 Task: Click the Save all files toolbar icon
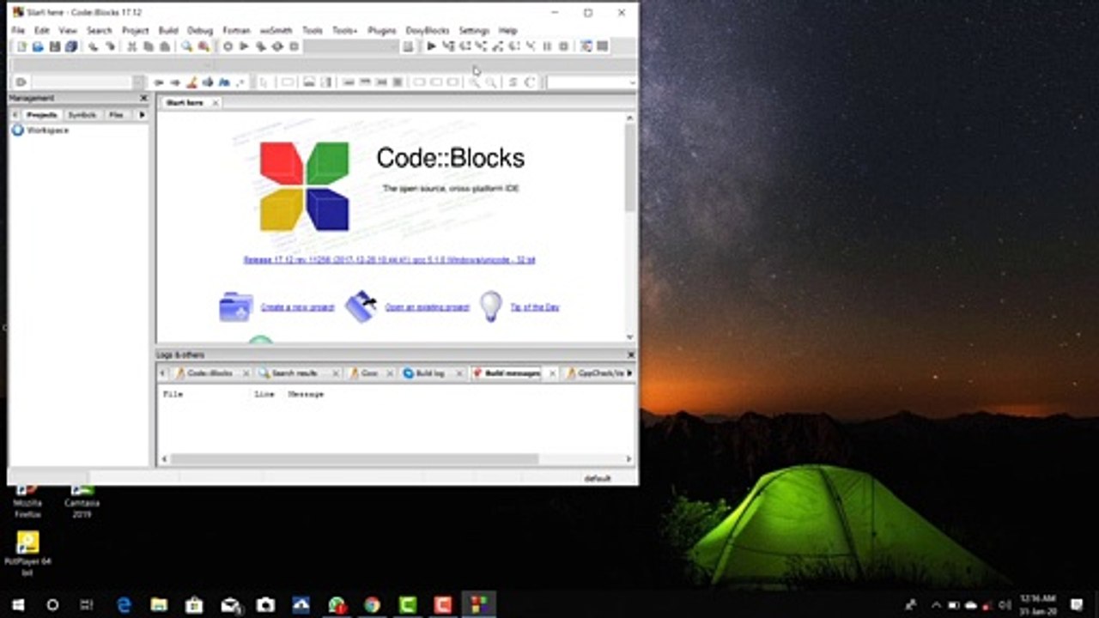[x=70, y=46]
